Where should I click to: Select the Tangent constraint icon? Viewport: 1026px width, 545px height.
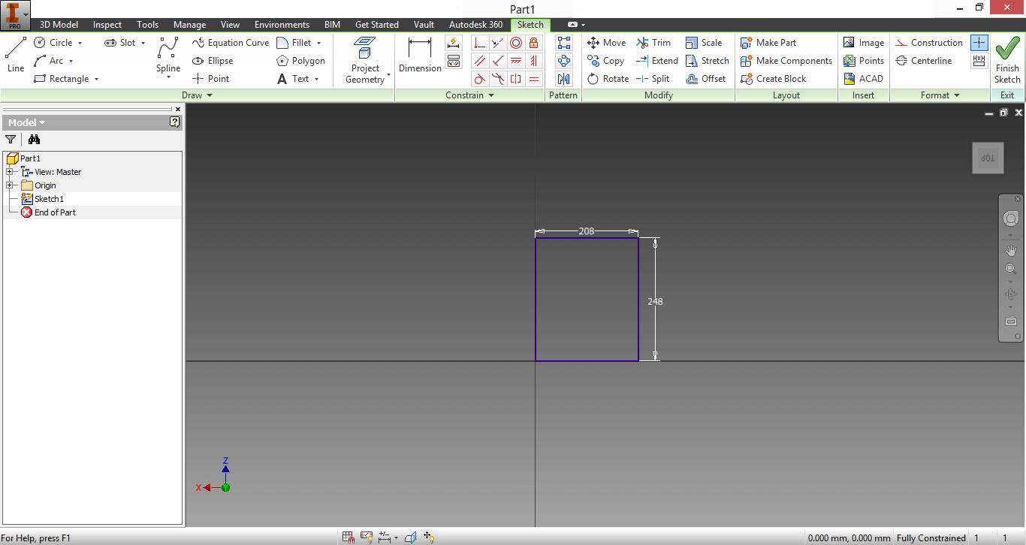click(x=480, y=79)
